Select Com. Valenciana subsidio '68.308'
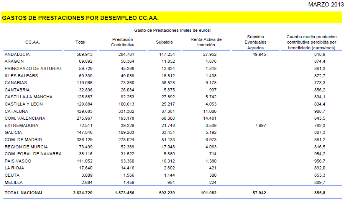The width and height of the screenshot is (345, 200). coord(168,118)
